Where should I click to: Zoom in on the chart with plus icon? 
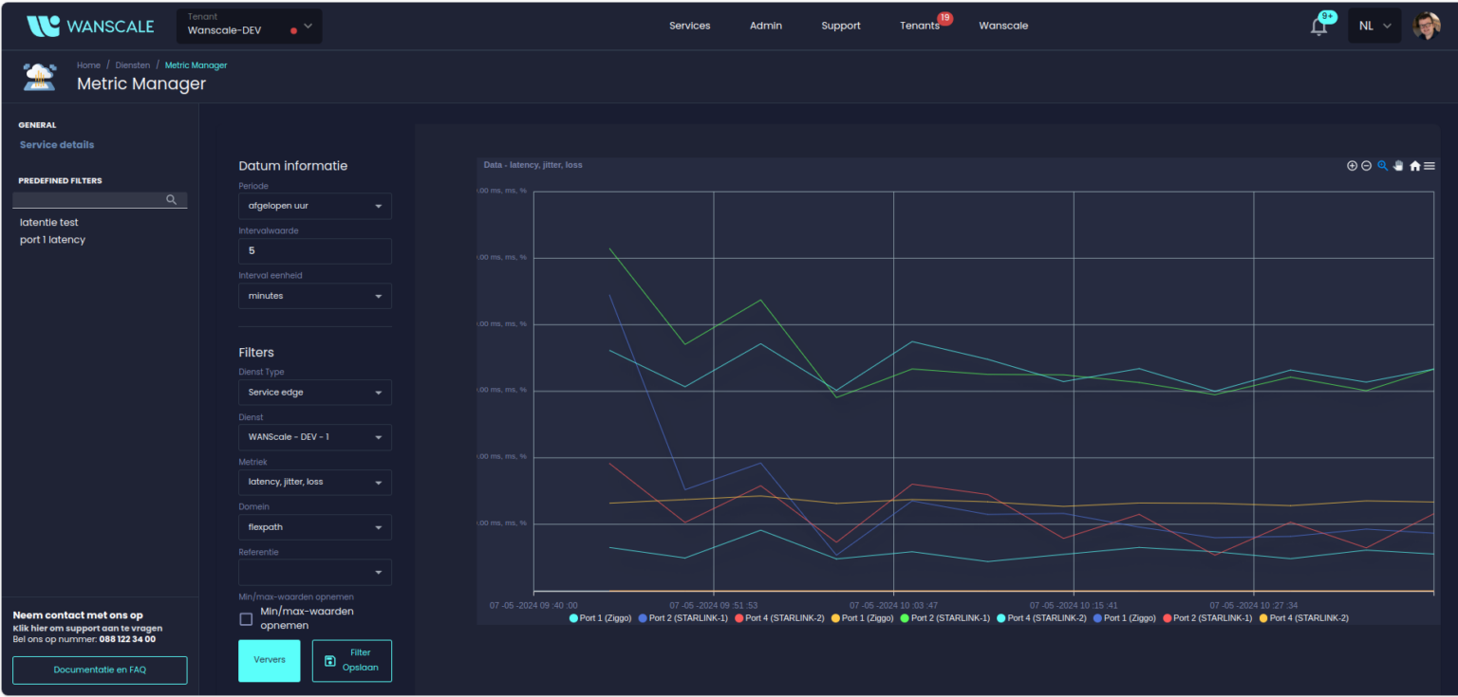[x=1352, y=165]
